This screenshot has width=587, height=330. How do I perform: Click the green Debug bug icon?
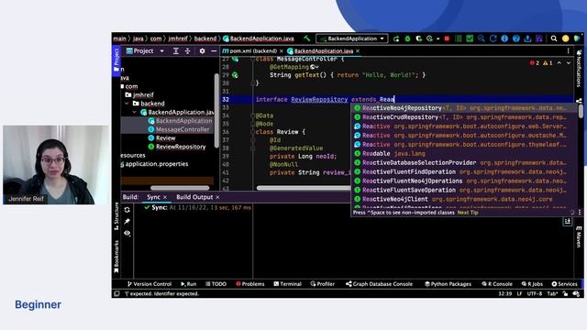click(407, 38)
